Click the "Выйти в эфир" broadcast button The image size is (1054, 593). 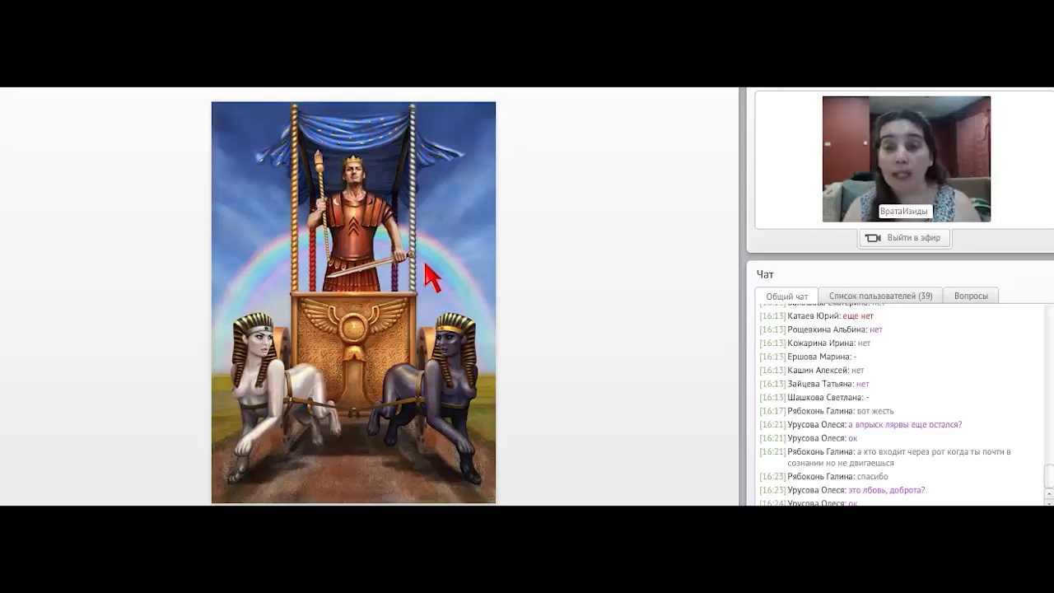pyautogui.click(x=905, y=238)
